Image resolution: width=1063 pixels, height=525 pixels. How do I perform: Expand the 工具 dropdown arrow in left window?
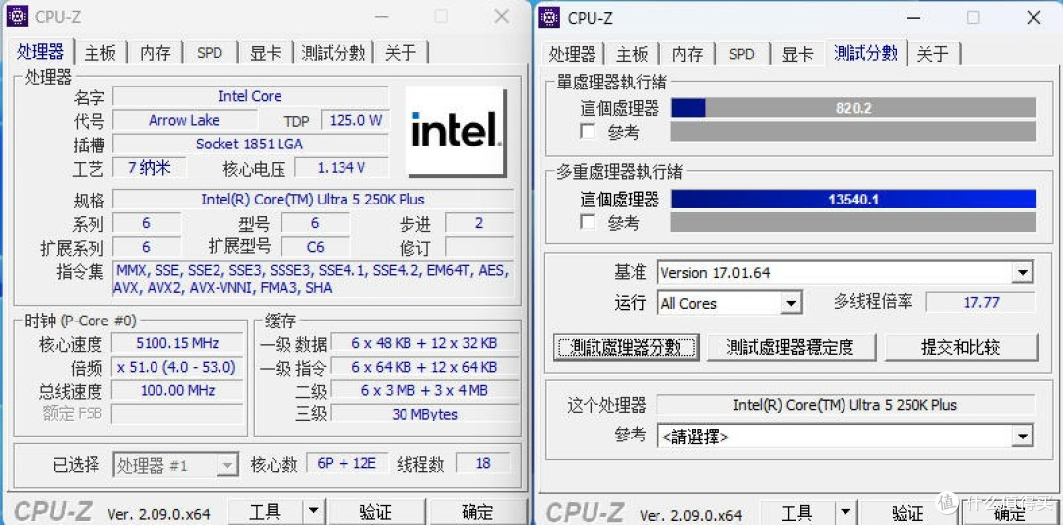point(313,511)
